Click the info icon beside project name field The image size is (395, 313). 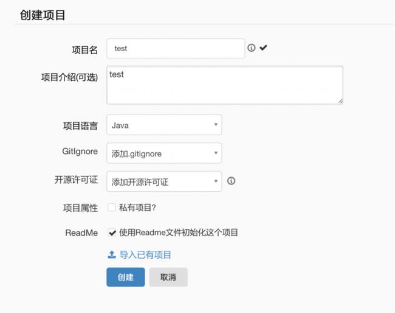(252, 47)
